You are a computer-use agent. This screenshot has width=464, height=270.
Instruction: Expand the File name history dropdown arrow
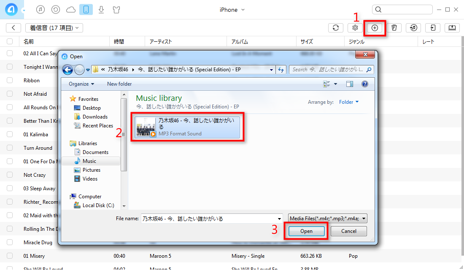[279, 219]
